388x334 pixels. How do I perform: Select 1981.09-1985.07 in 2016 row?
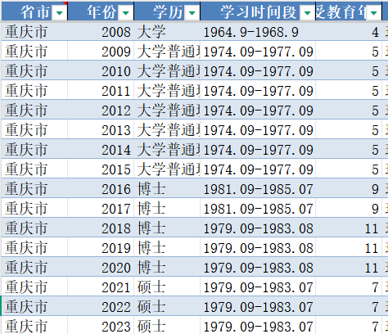click(258, 188)
